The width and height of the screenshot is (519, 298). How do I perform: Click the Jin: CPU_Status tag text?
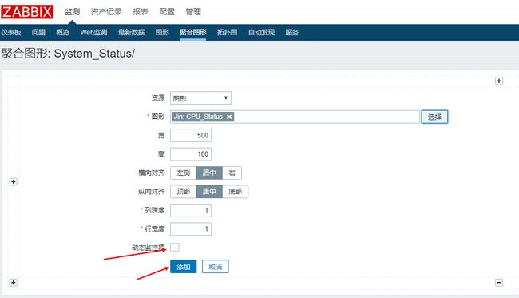pyautogui.click(x=198, y=117)
